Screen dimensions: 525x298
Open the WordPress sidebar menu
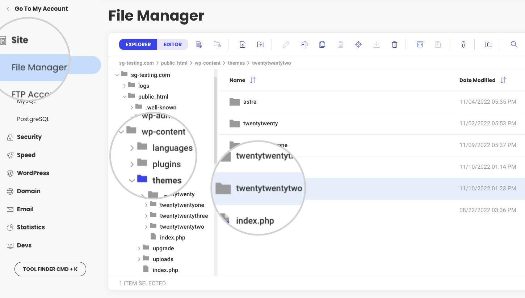(33, 173)
